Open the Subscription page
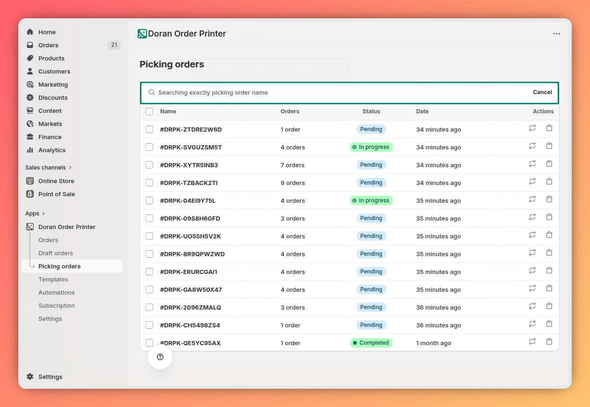This screenshot has width=590, height=407. tap(56, 305)
